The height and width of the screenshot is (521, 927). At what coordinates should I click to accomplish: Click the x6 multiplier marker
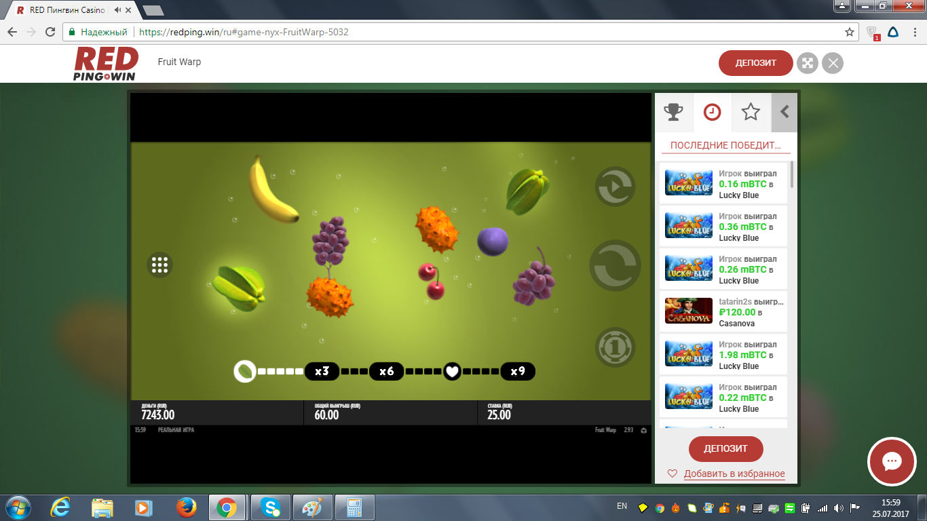(386, 371)
